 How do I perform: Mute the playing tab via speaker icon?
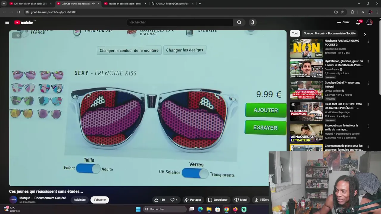coord(93,4)
